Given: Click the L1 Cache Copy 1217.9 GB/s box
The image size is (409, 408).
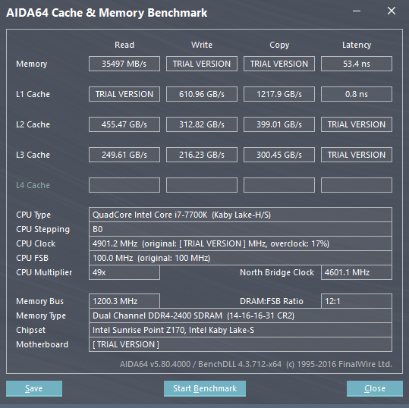Looking at the screenshot, I should coord(279,94).
